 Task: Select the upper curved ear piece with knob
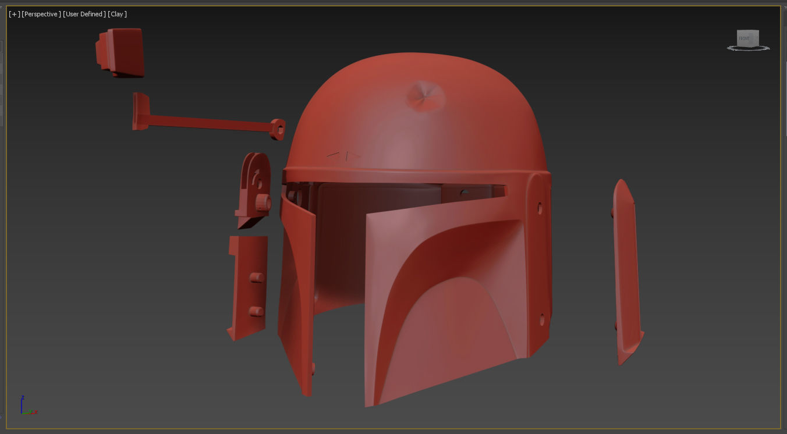click(x=254, y=190)
